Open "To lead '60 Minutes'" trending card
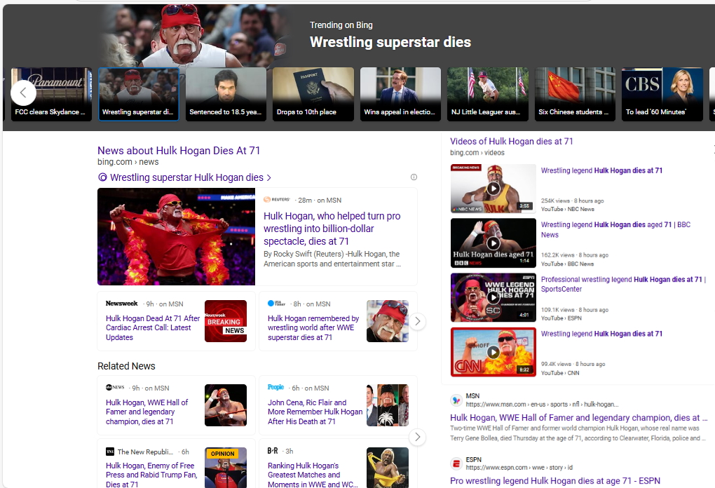Screen dimensions: 715x488 (x=662, y=95)
